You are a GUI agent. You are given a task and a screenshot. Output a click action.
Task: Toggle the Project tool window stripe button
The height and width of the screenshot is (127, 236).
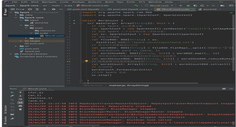(5, 12)
